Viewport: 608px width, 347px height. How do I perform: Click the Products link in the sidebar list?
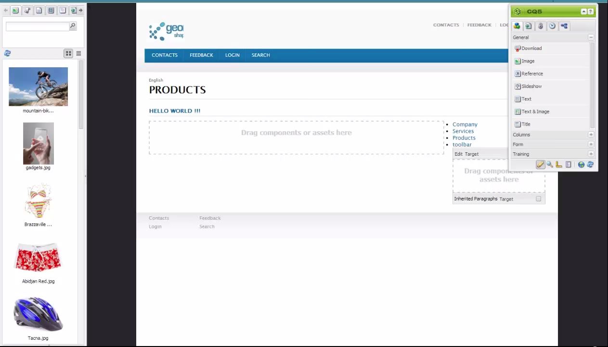(464, 138)
